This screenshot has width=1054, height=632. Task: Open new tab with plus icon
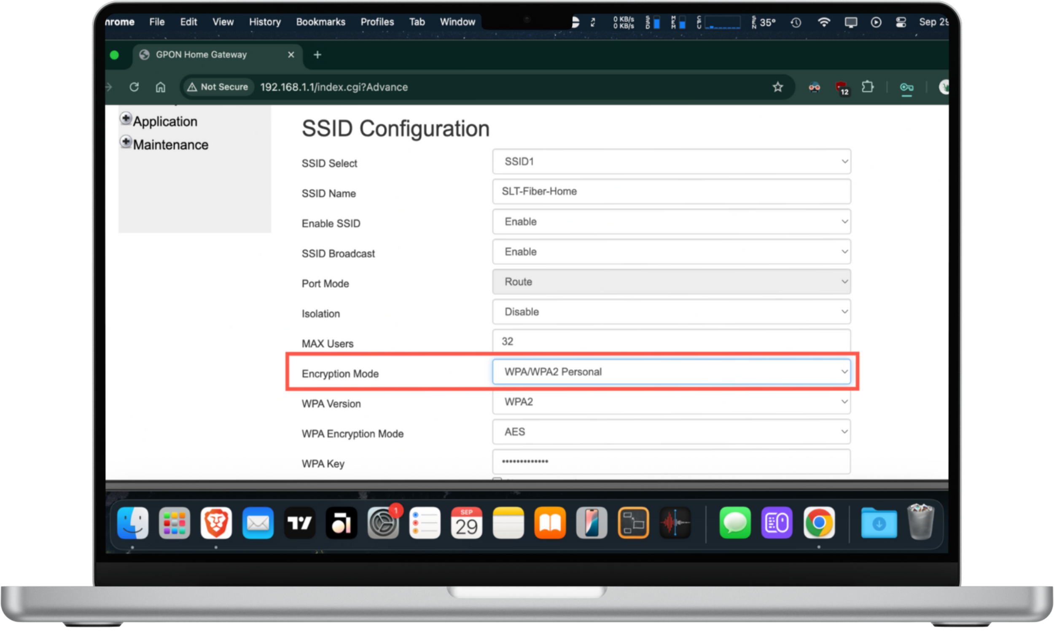point(317,54)
